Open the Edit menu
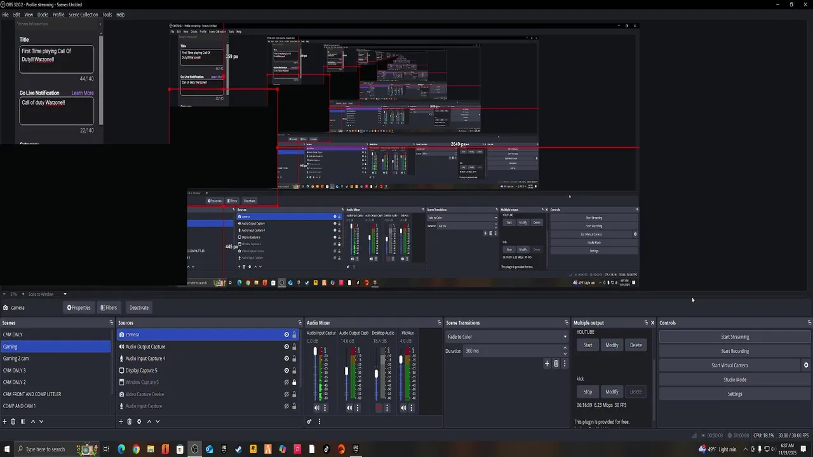The width and height of the screenshot is (813, 457). 17,15
